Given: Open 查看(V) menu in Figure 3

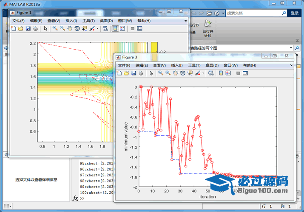Looking at the screenshot, I should (159, 65).
